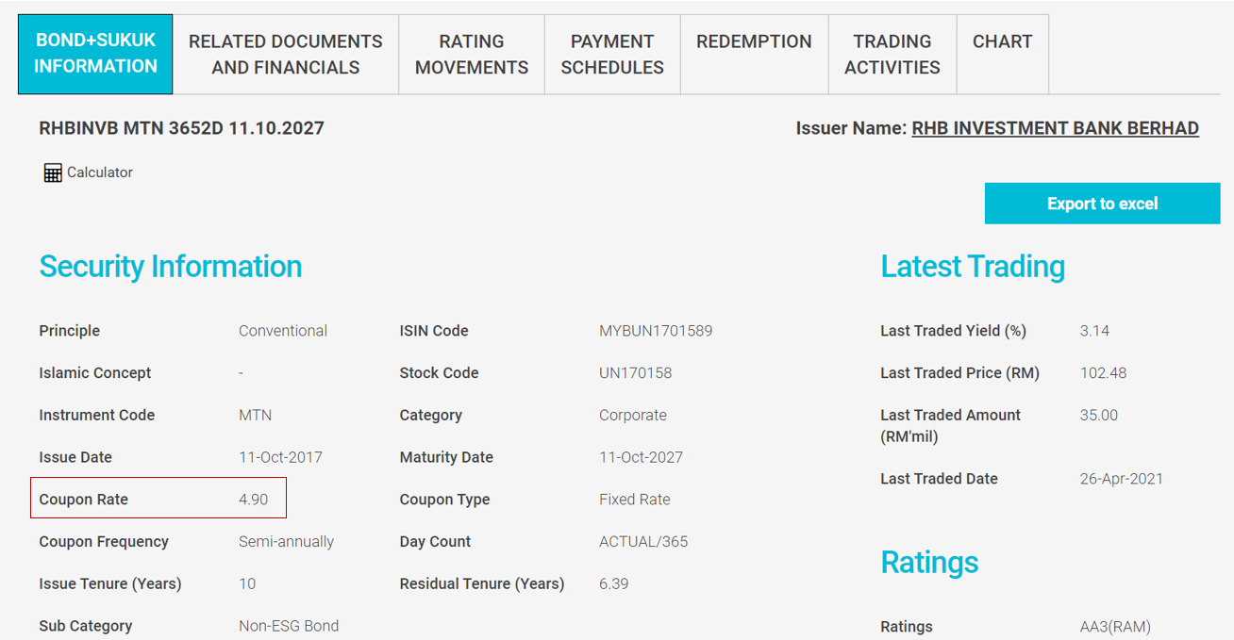Image resolution: width=1234 pixels, height=640 pixels.
Task: Select the Residual Tenure value 6.39
Action: (x=613, y=584)
